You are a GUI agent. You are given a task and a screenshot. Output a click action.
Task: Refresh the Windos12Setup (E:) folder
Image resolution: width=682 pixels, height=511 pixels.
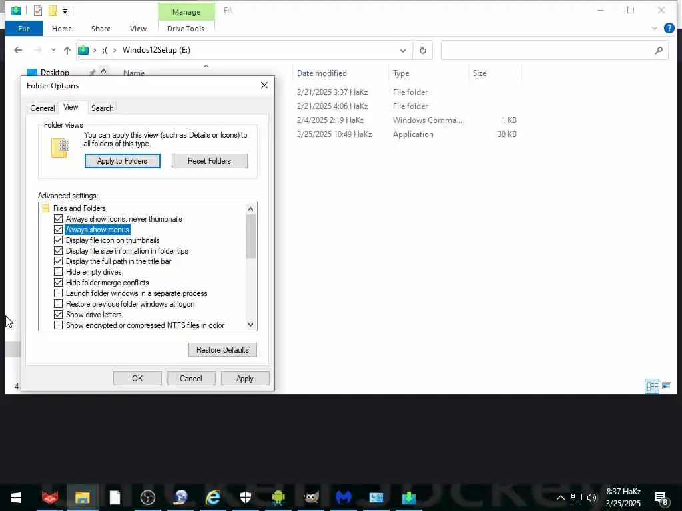point(422,50)
